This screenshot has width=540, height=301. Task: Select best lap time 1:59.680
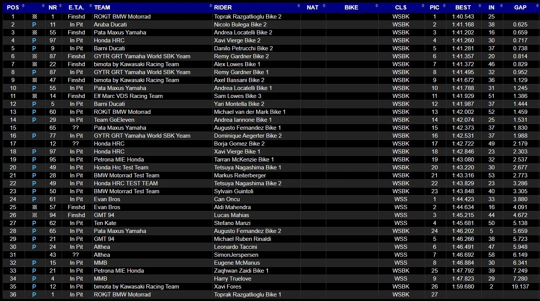pos(463,287)
